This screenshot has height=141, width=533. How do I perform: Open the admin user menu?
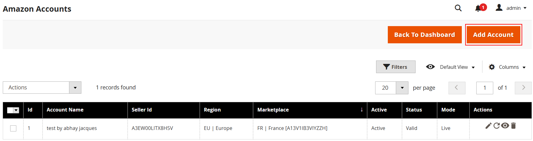click(511, 8)
